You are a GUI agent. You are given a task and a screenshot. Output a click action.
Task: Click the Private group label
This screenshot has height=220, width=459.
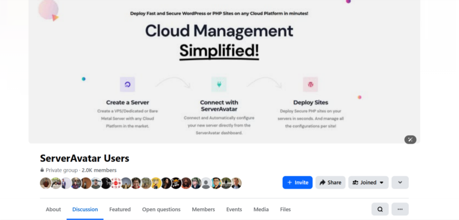[62, 170]
